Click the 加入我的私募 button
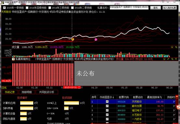The width and height of the screenshot is (180, 124). click(170, 8)
